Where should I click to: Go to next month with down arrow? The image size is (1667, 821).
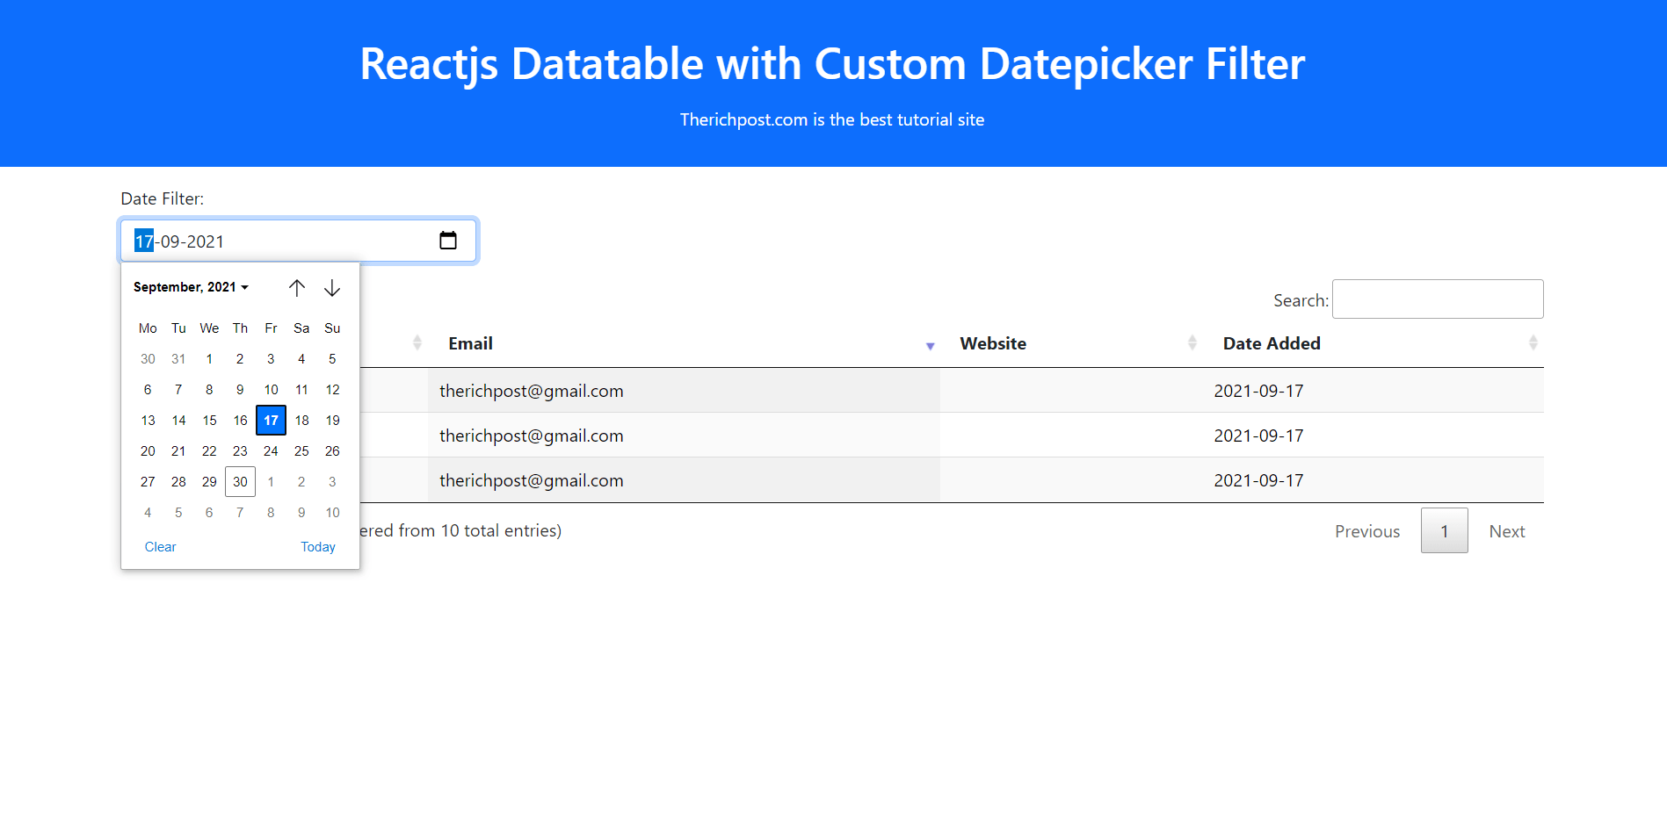coord(332,288)
